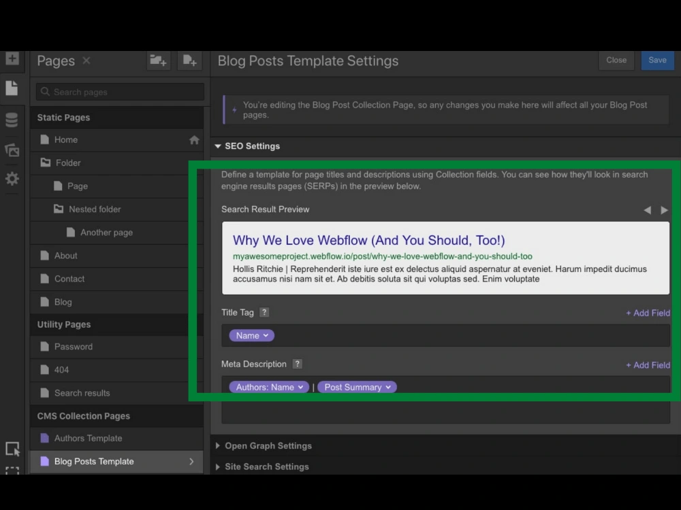
Task: Close the Pages panel with X
Action: (x=86, y=61)
